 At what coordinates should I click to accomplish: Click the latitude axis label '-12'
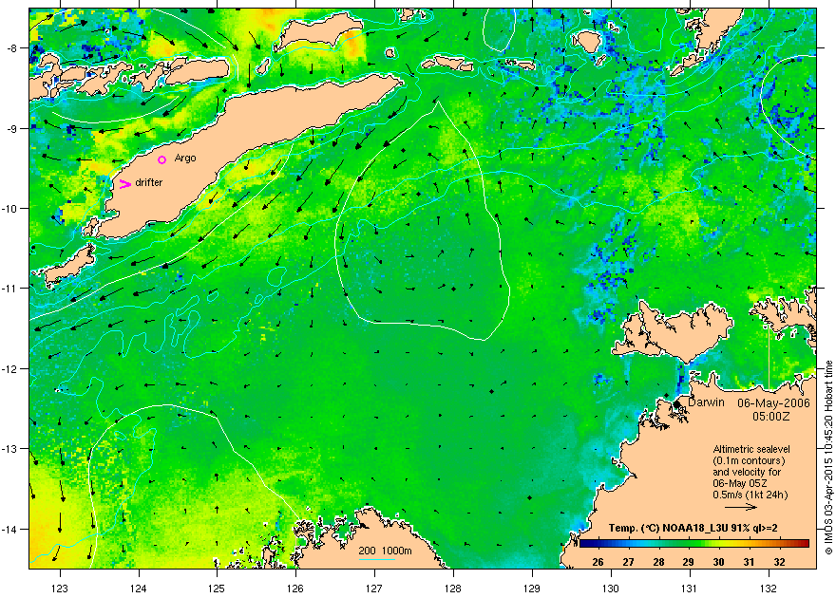pos(9,369)
